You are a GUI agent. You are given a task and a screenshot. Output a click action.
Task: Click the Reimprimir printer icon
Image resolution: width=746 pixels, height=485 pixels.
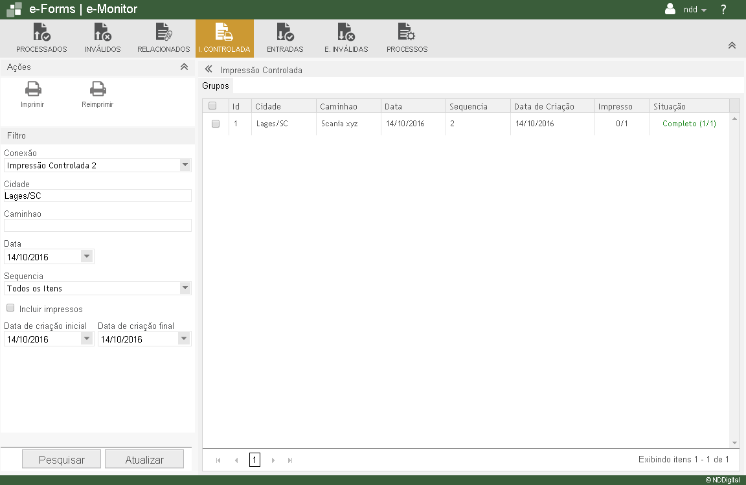tap(98, 89)
